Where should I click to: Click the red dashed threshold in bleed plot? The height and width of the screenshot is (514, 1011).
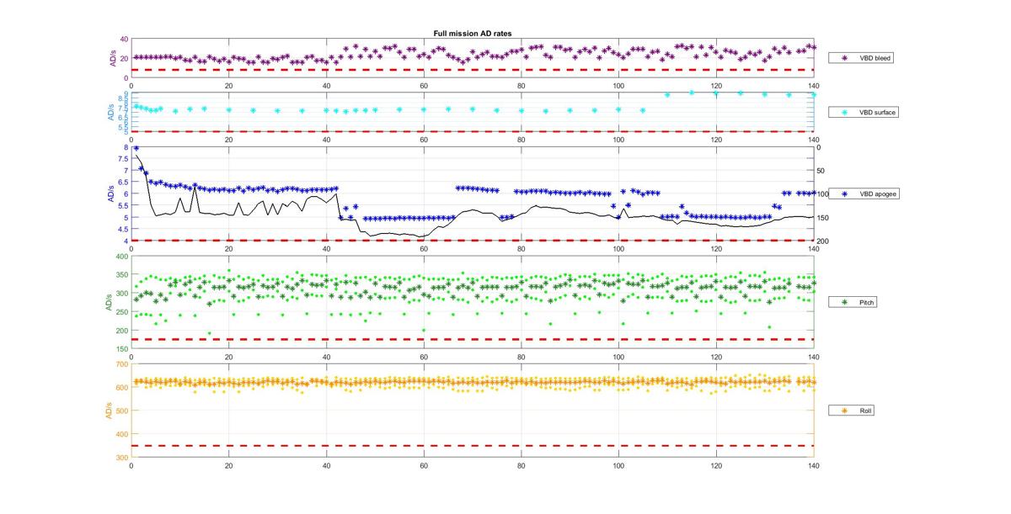click(472, 70)
